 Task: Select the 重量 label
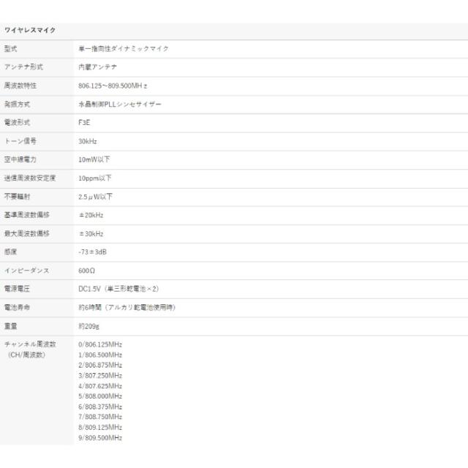[10, 326]
